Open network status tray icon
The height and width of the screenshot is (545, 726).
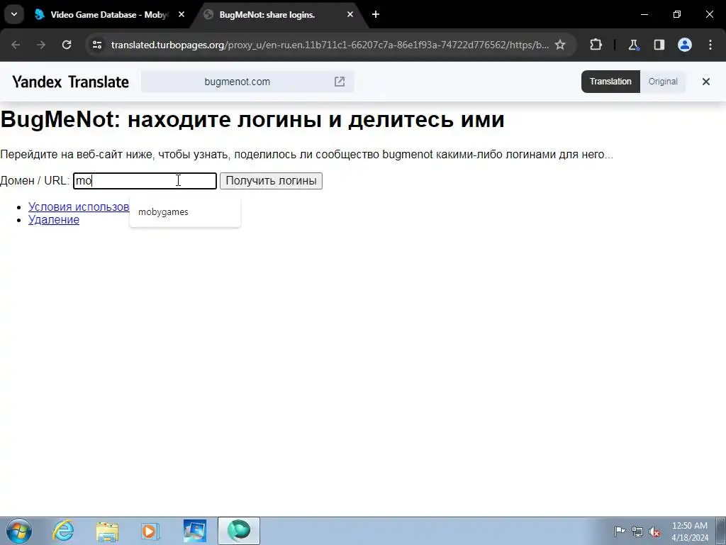(x=637, y=532)
